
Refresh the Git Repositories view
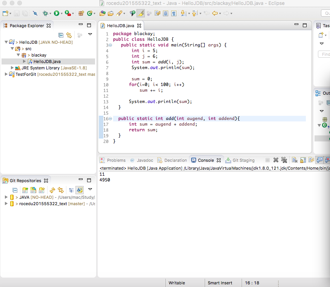[52, 190]
